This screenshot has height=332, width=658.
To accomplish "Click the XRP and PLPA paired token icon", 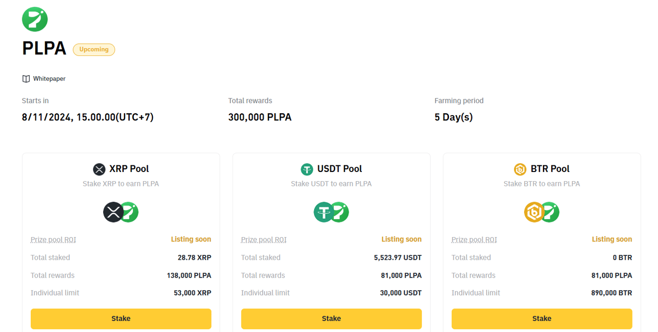I will tap(121, 212).
